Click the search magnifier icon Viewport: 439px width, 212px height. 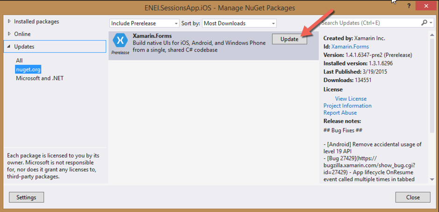pos(424,23)
